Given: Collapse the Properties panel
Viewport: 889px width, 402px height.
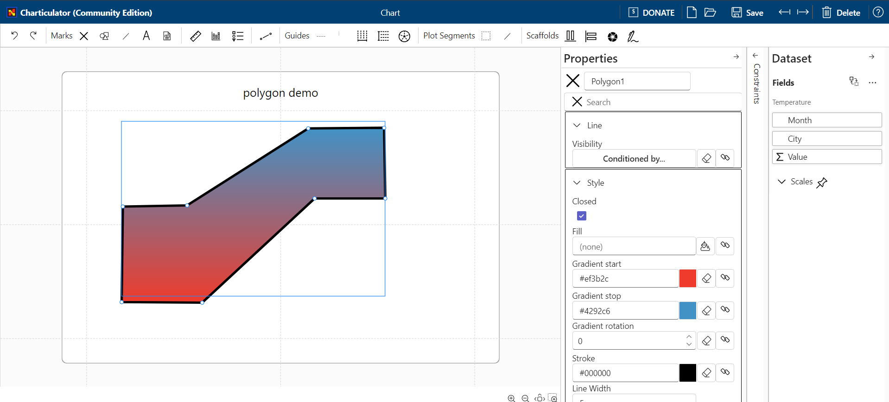Looking at the screenshot, I should pos(736,57).
